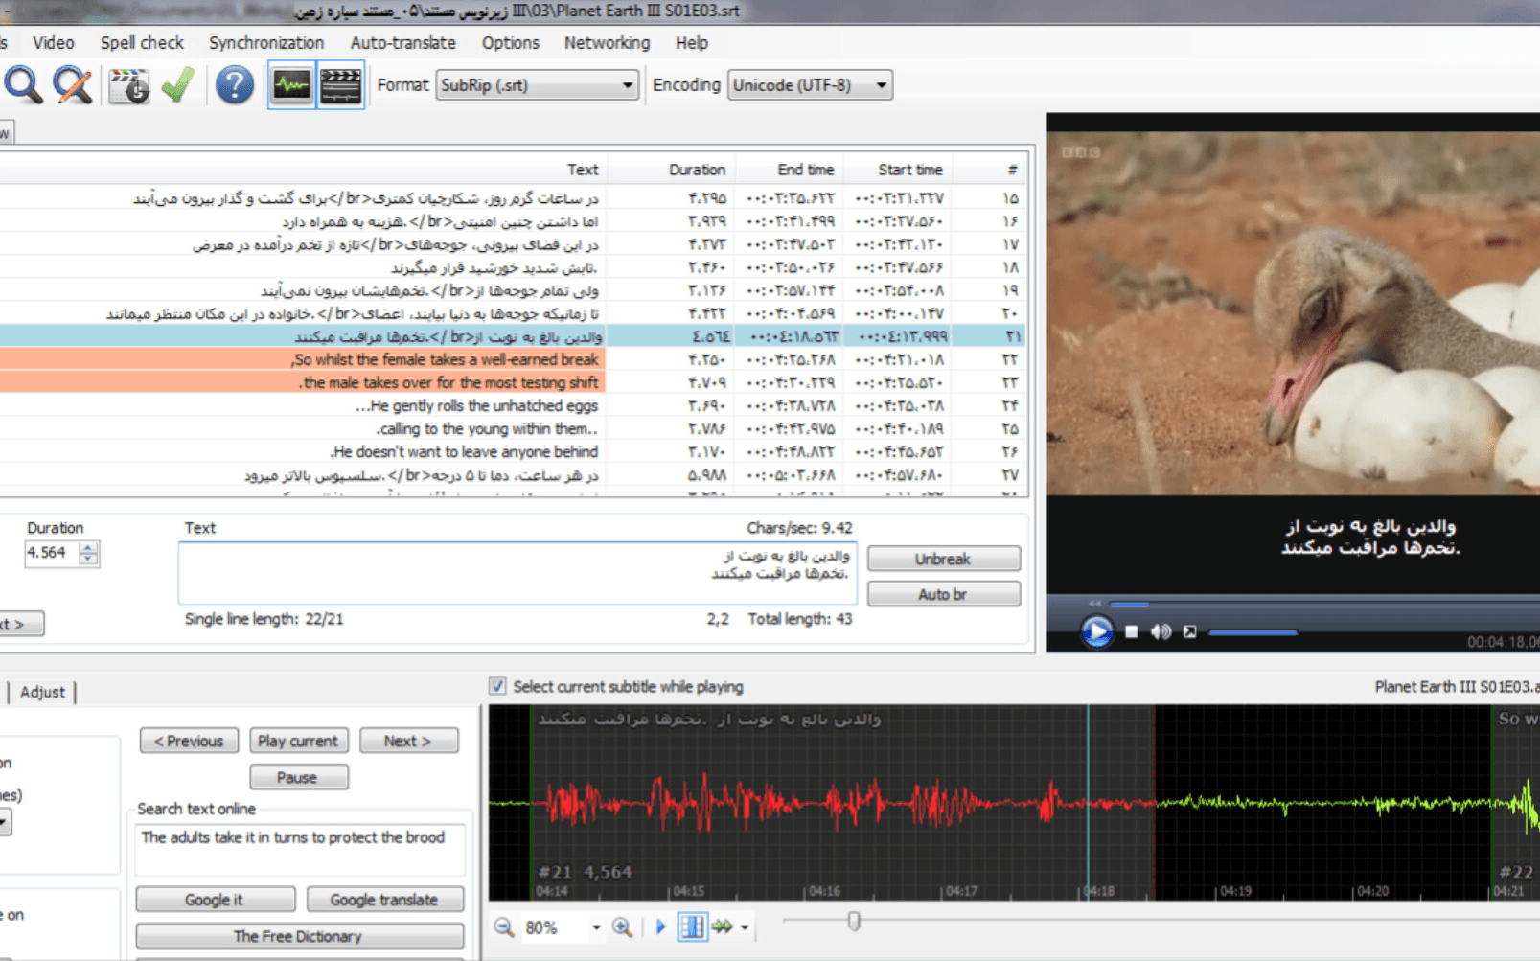This screenshot has width=1540, height=961.
Task: Toggle the waveform display icon
Action: point(291,85)
